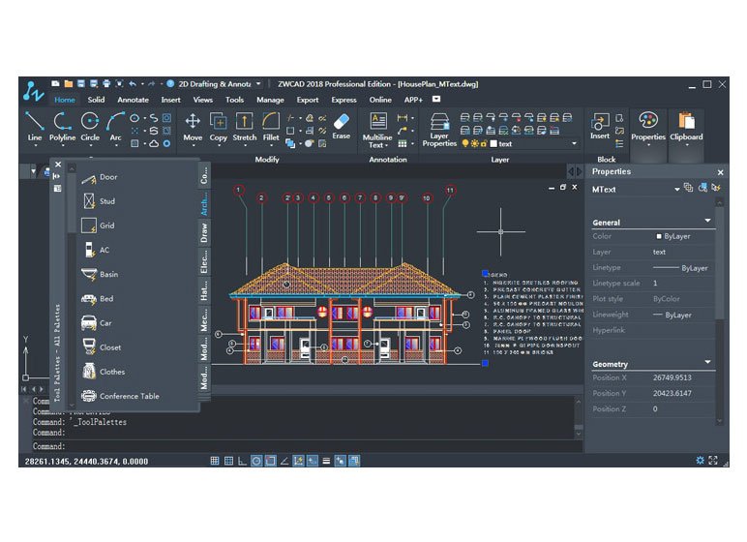Toggle polar tracking in status bar

click(256, 461)
